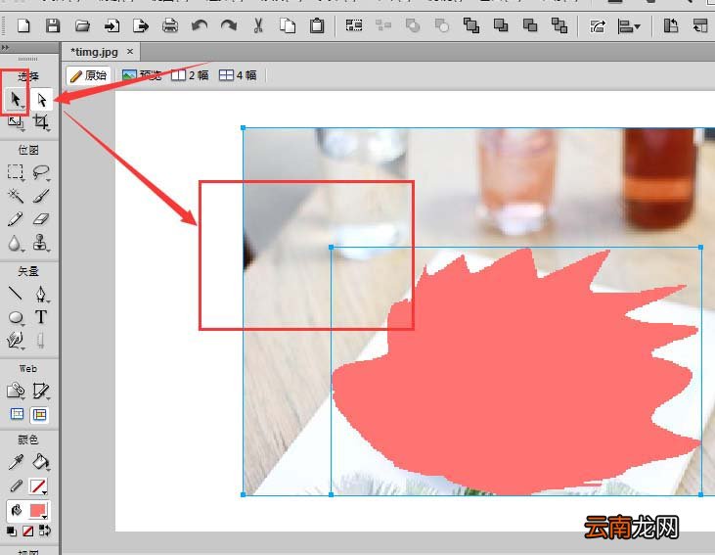Select the Blur tool
The width and height of the screenshot is (715, 555).
(15, 243)
